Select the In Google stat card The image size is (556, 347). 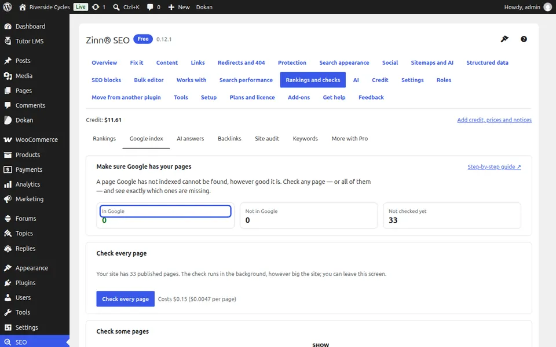tap(165, 215)
